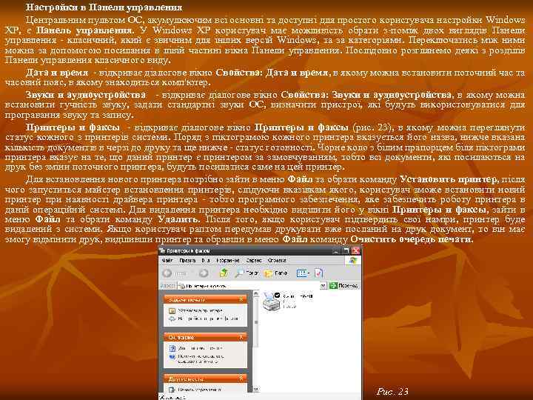Select the Canon printer icon
Viewport: 533px width, 400px height.
pos(271,301)
